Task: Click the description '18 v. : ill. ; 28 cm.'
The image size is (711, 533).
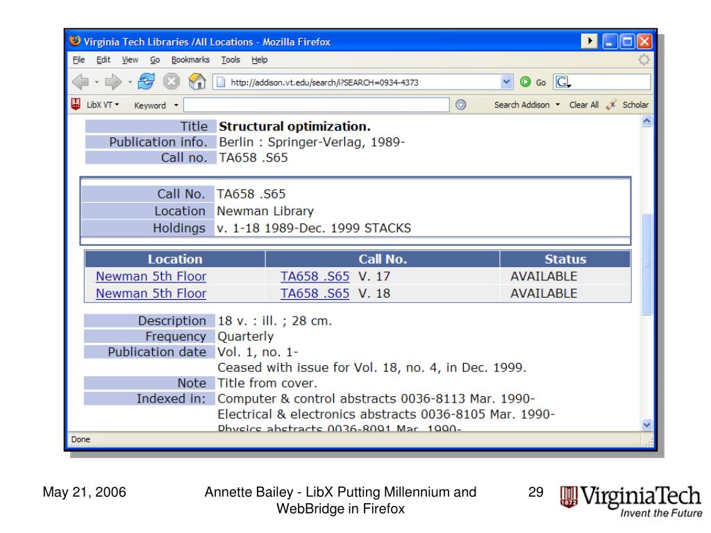Action: pos(275,321)
